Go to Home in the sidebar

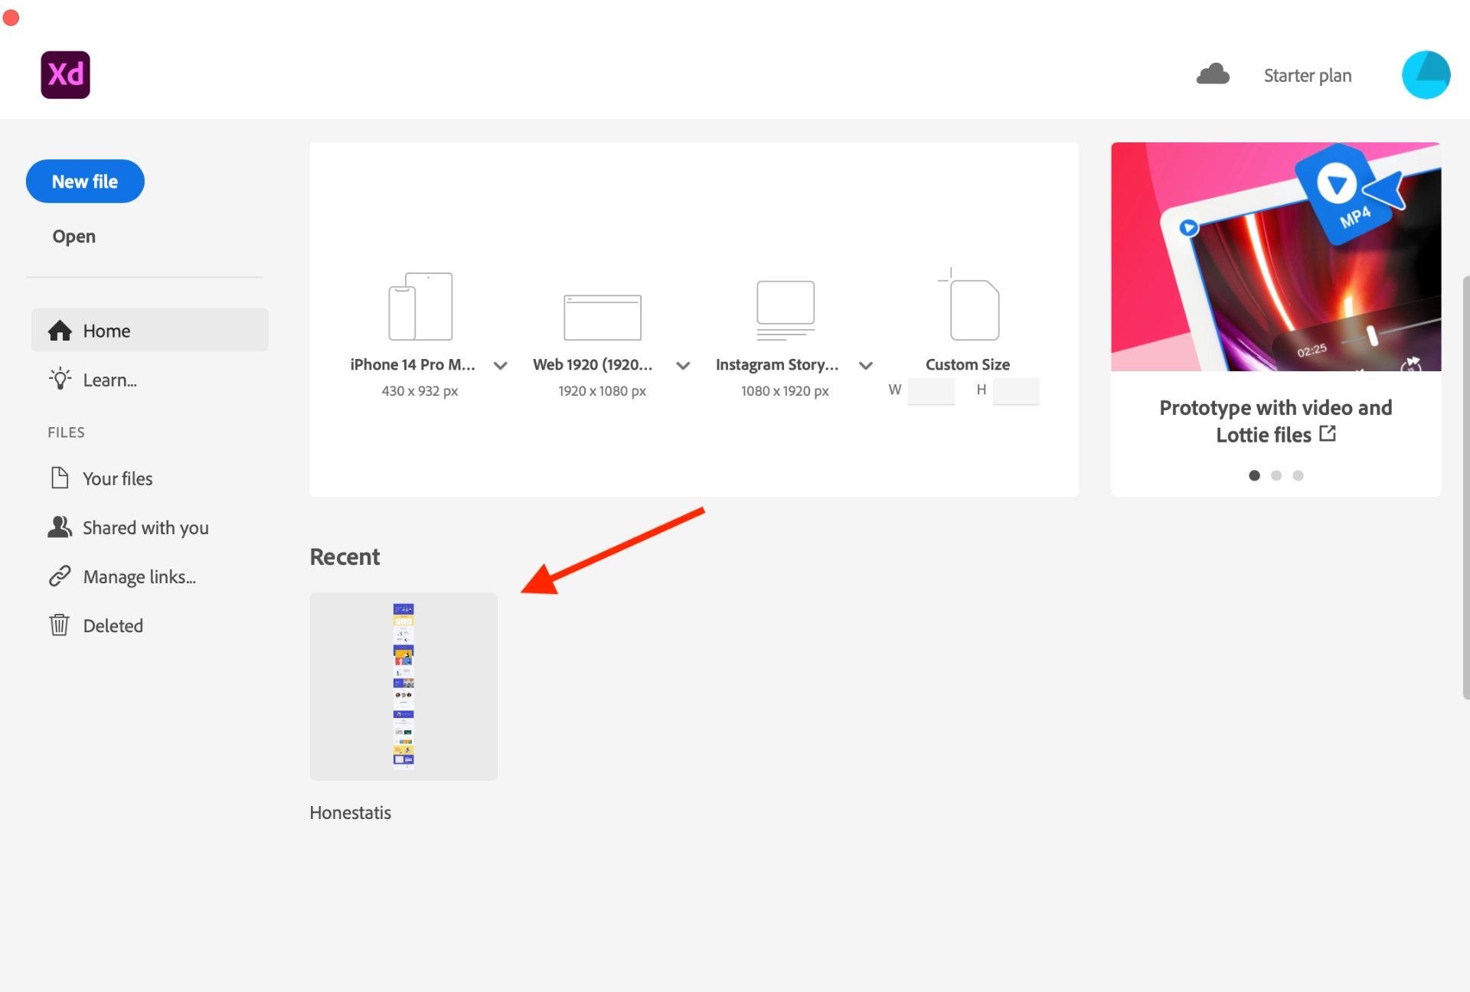(150, 331)
